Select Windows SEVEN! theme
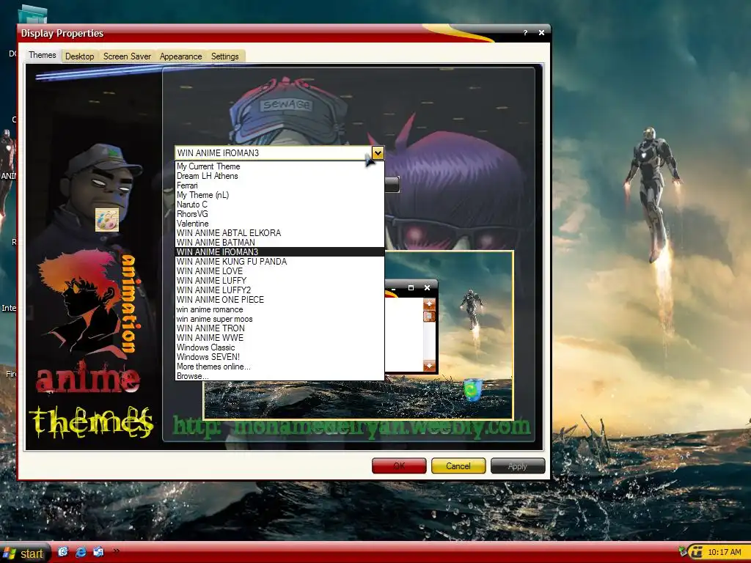Screen dimensions: 751x563 (x=279, y=357)
